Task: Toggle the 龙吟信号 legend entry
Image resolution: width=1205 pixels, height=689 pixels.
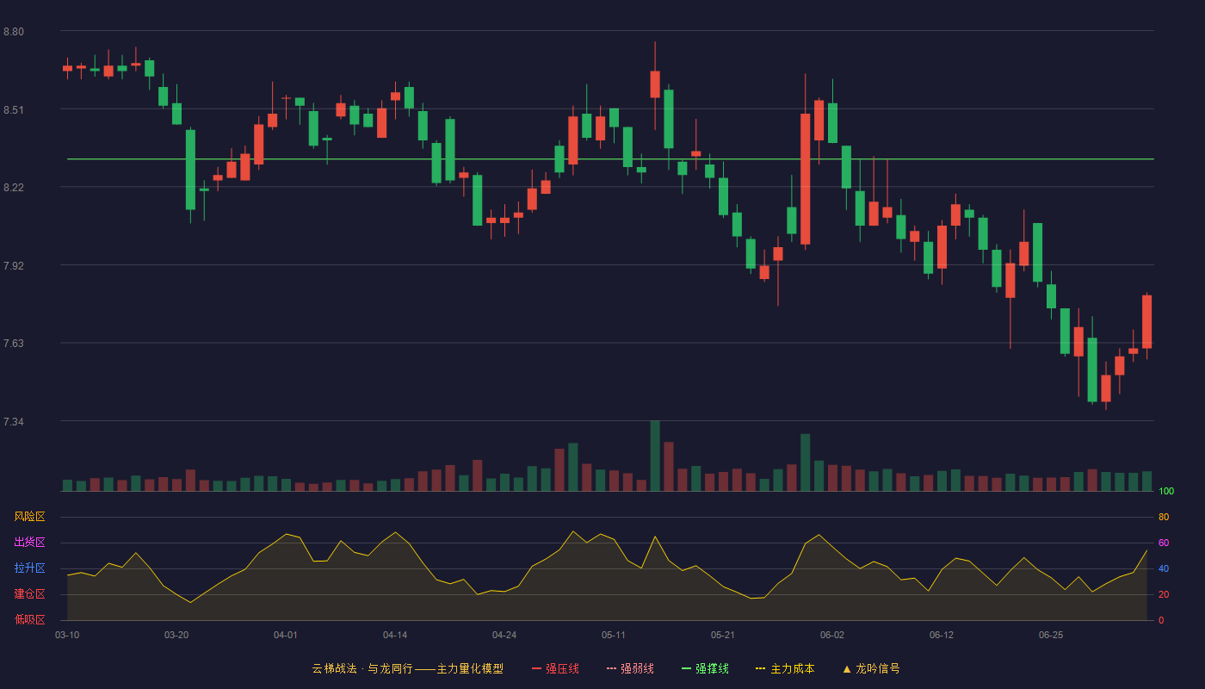Action: click(871, 668)
